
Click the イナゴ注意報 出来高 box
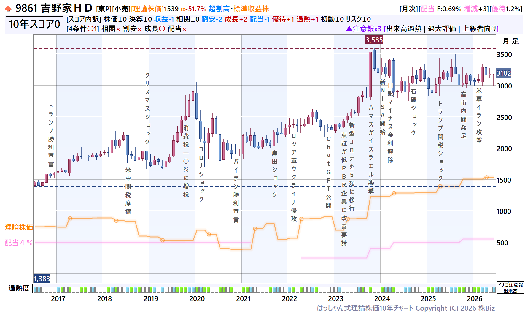510,288
